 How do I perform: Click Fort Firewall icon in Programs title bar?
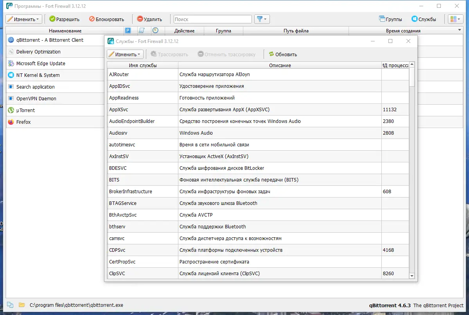(x=9, y=6)
